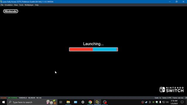Click the Scale: 1x status text
Image resolution: width=187 pixels, height=105 pixels.
click(x=158, y=98)
